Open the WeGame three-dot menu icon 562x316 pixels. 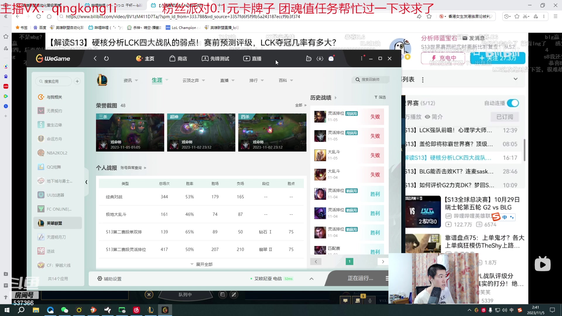pyautogui.click(x=362, y=58)
